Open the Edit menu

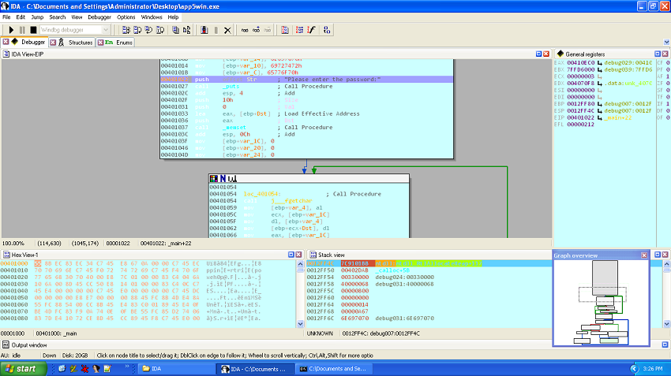(x=21, y=17)
